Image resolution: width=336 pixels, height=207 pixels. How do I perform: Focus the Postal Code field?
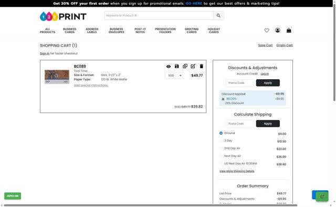click(x=240, y=124)
